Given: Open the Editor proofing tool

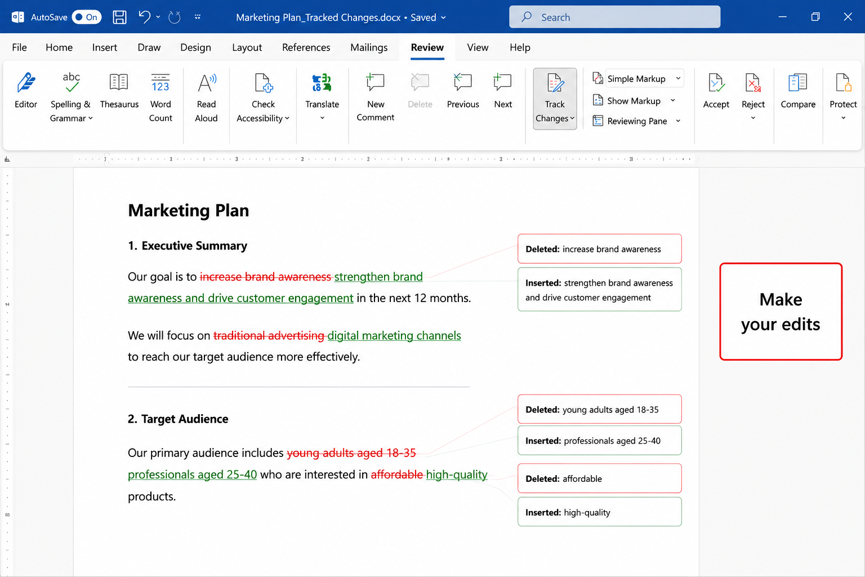Looking at the screenshot, I should tap(26, 90).
